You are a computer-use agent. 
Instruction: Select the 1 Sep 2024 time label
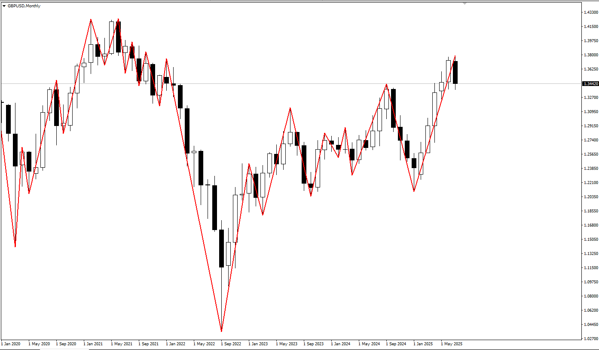396,344
